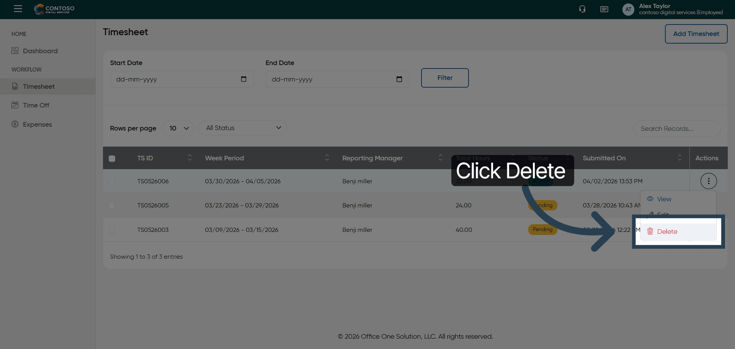The height and width of the screenshot is (349, 735).
Task: Click three-dot actions button for TS0526006
Action: [x=708, y=181]
